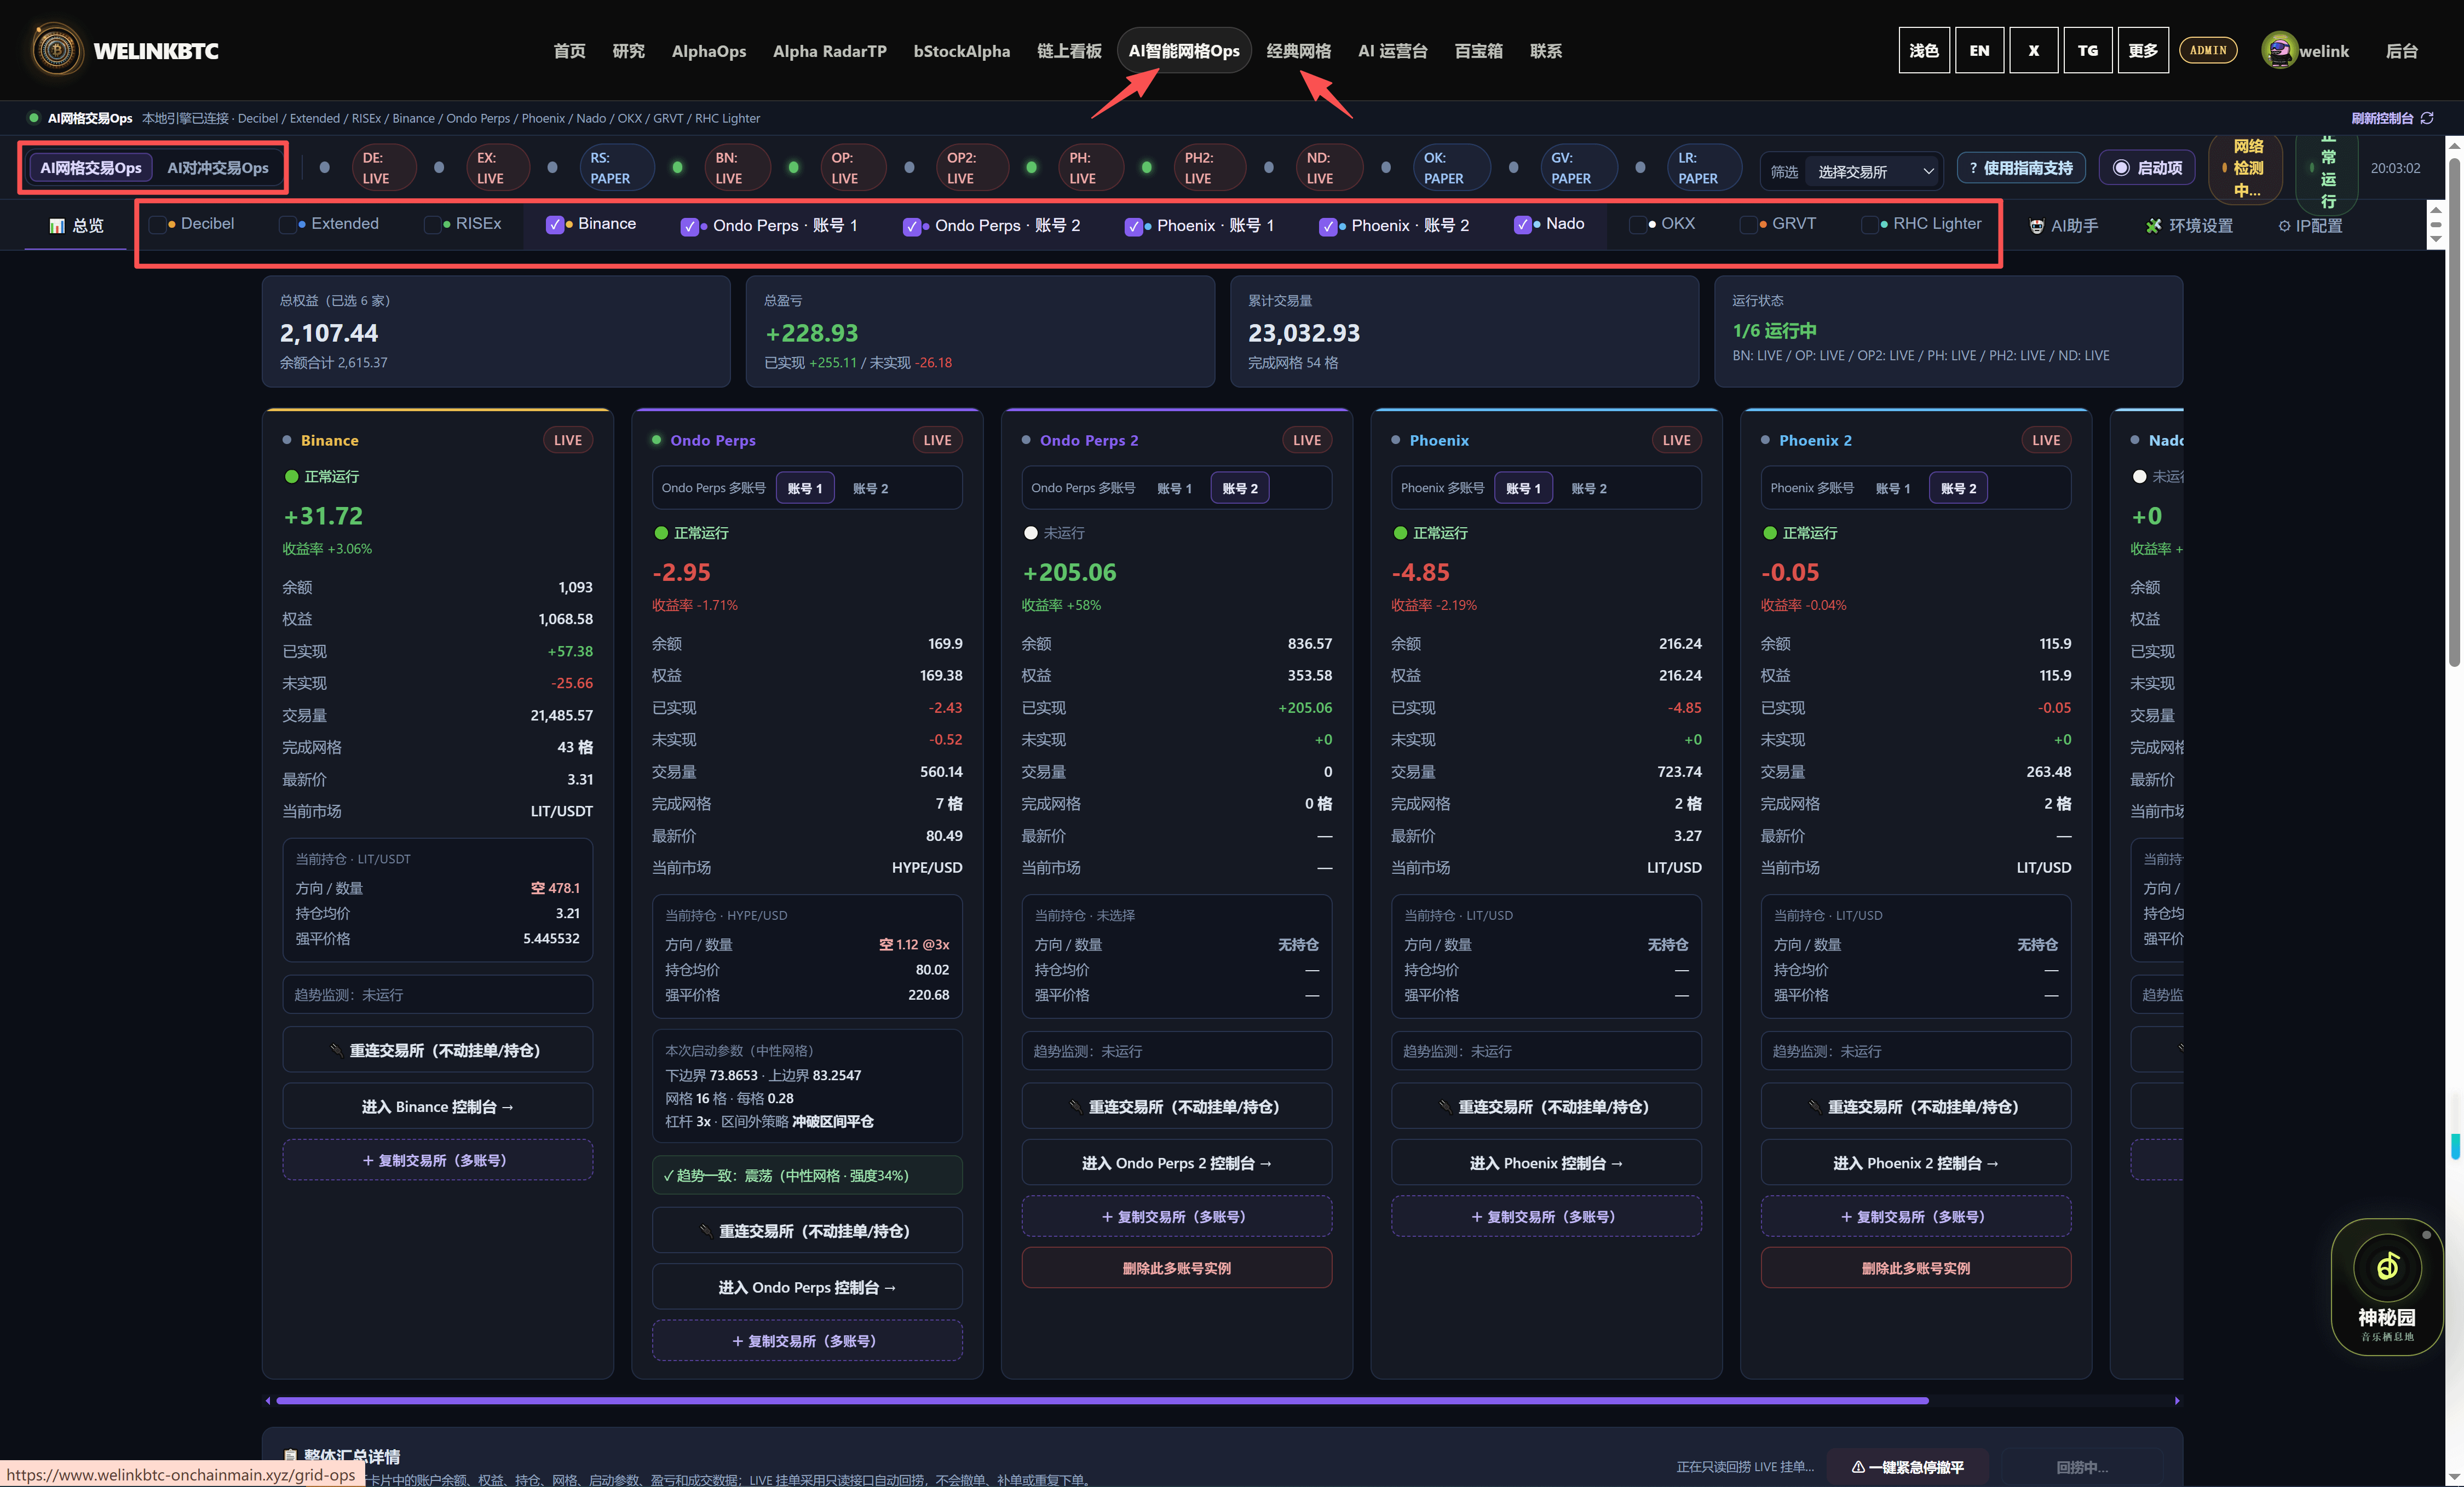2464x1487 pixels.
Task: Click the plus icon on Binance 复制交易所
Action: 367,1160
